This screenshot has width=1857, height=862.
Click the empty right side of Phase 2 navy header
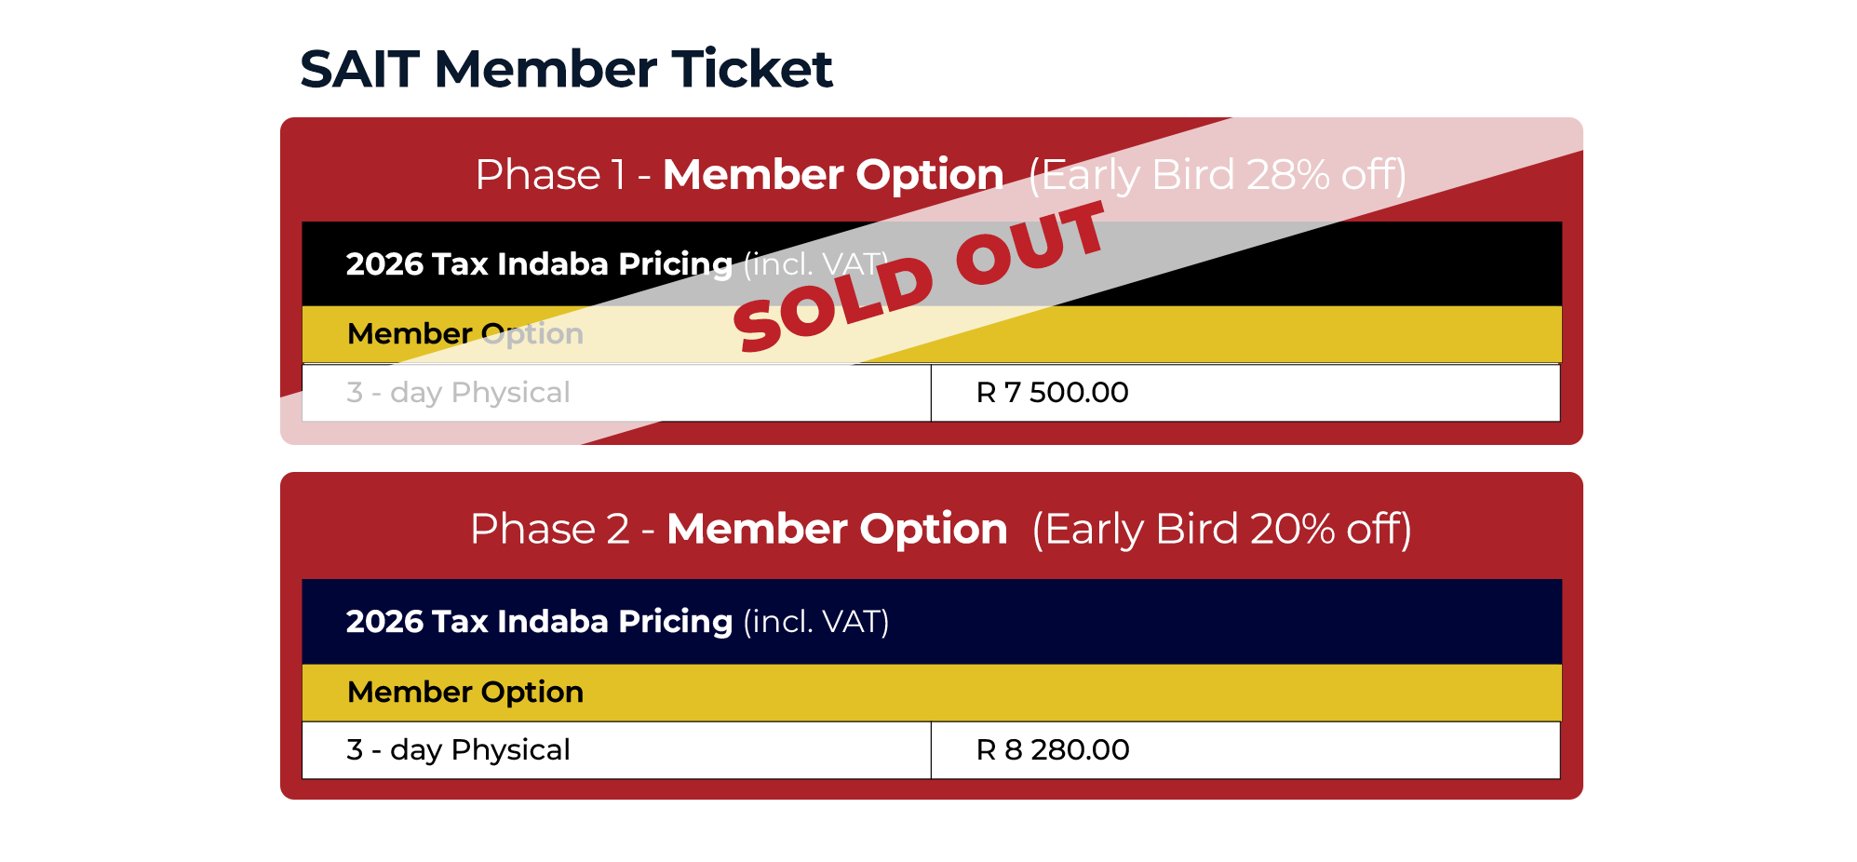(x=1303, y=622)
